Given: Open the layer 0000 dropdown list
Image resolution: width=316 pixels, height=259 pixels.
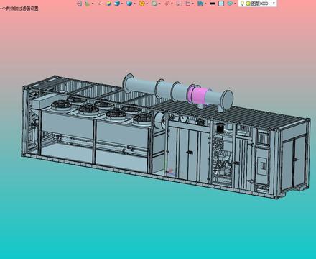Looking at the screenshot, I should pyautogui.click(x=274, y=3).
